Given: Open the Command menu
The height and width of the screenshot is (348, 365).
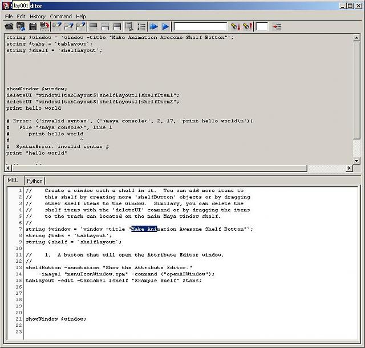Looking at the screenshot, I should pyautogui.click(x=60, y=17).
